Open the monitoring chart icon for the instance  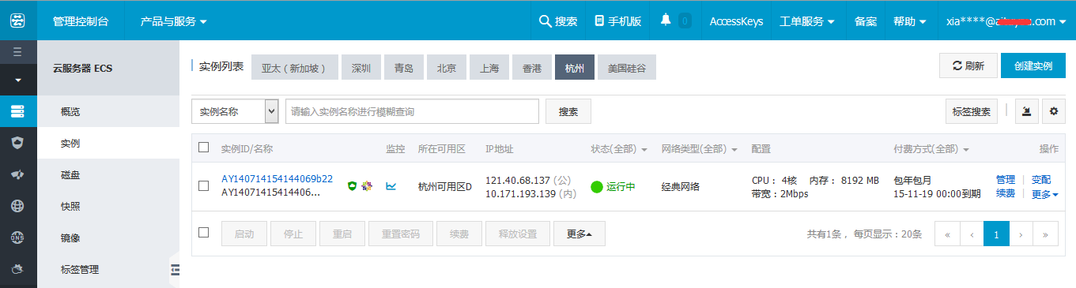(391, 186)
